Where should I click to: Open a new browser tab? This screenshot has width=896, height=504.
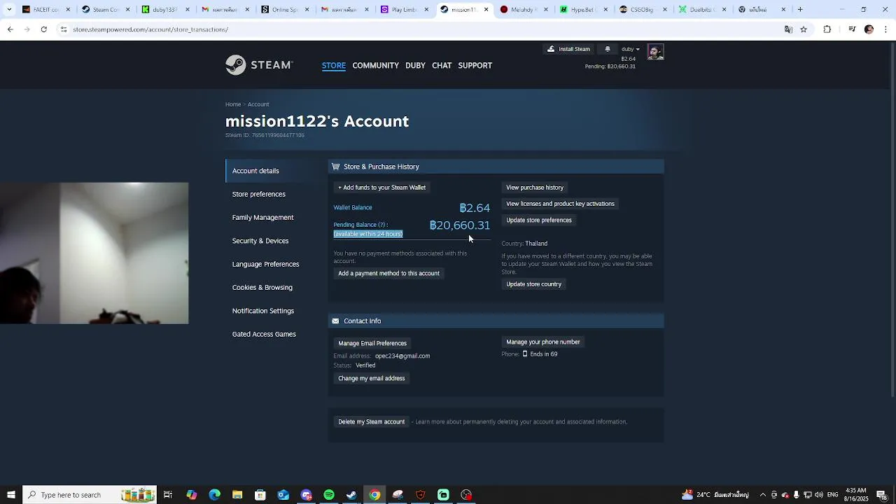point(800,10)
